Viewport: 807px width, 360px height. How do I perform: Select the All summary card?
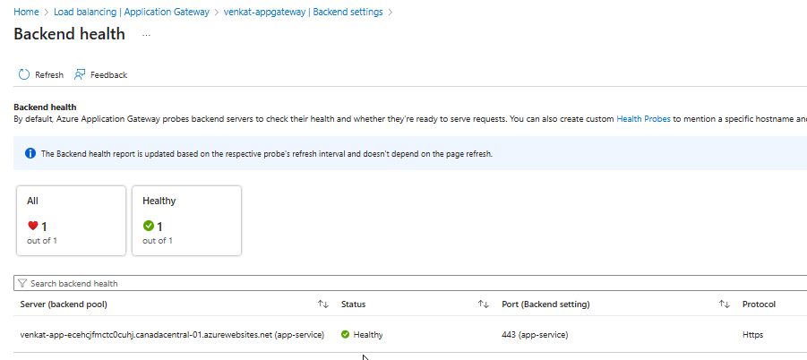(71, 220)
